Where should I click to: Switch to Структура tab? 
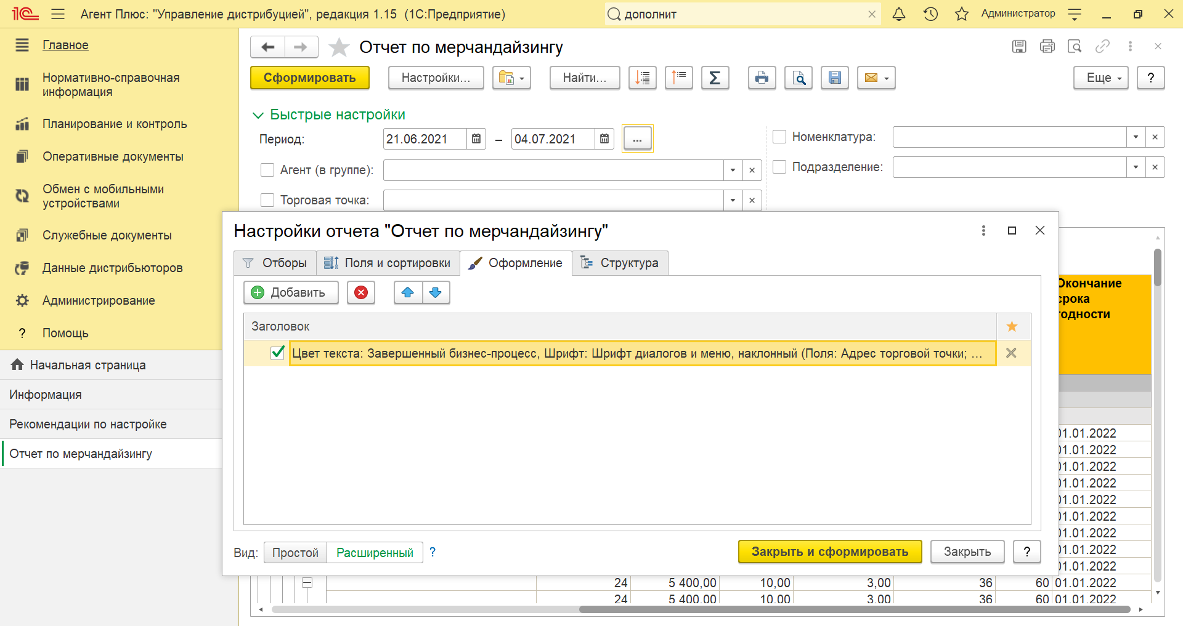[x=620, y=263]
